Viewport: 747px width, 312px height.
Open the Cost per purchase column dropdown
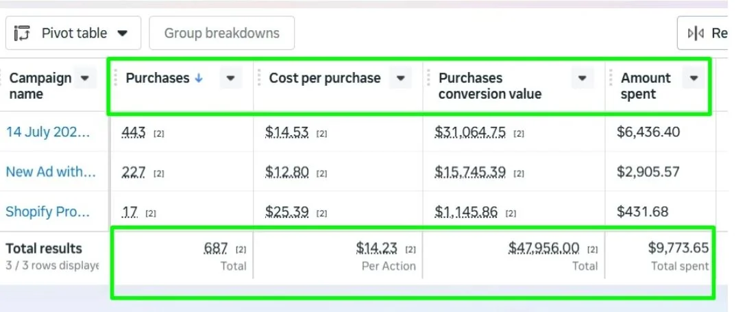[x=401, y=78]
